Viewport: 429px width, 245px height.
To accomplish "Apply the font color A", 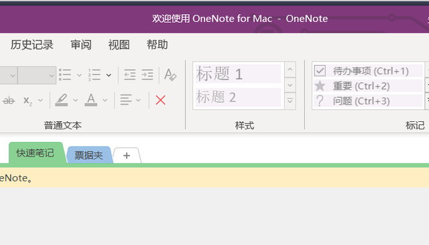I will click(91, 100).
